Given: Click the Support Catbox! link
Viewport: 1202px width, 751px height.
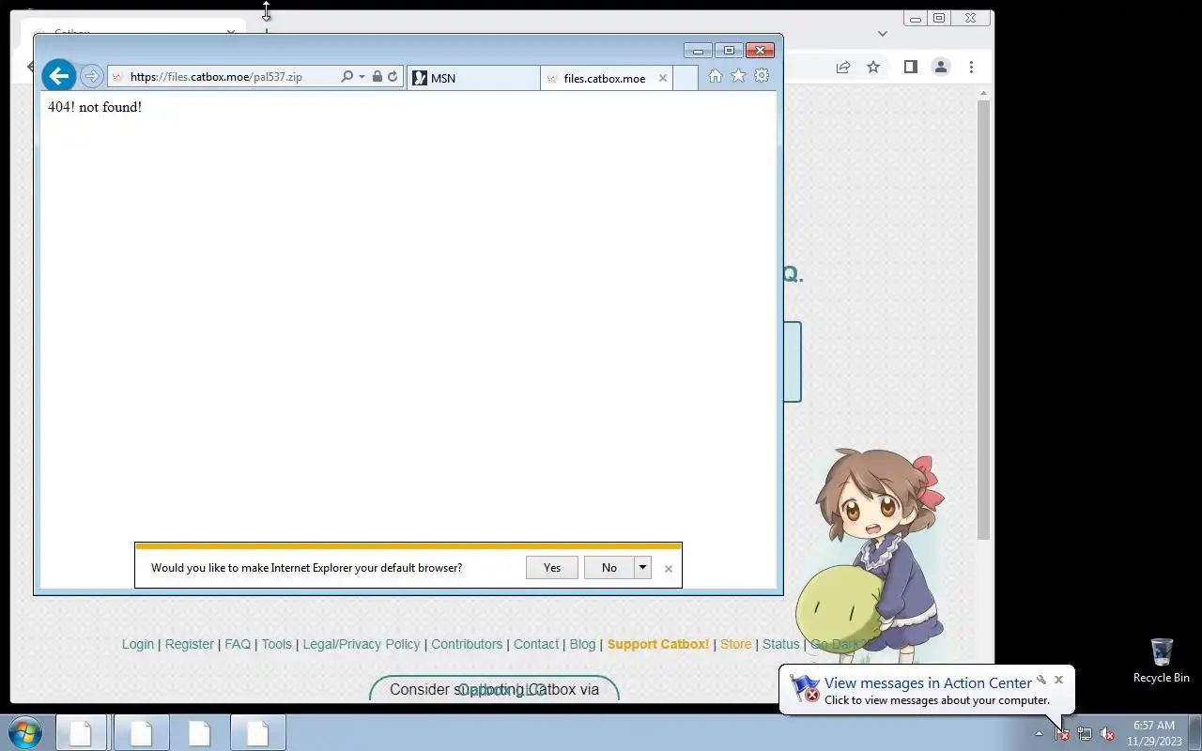Looking at the screenshot, I should click(658, 644).
